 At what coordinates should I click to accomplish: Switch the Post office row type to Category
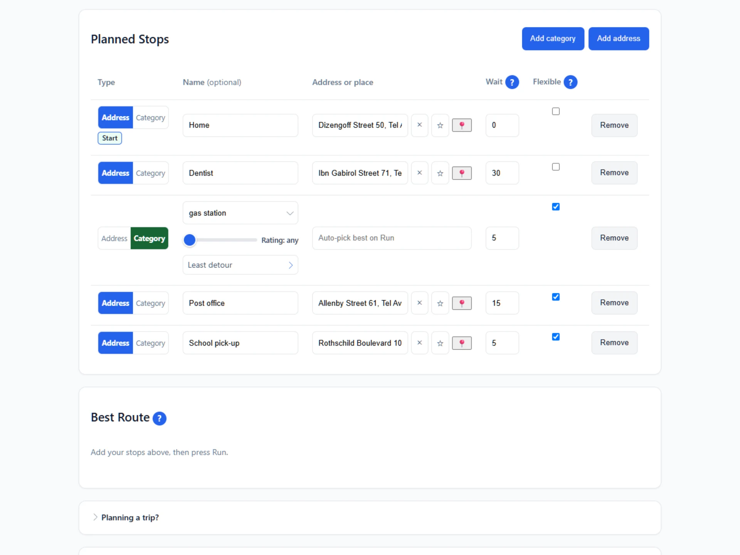click(150, 303)
